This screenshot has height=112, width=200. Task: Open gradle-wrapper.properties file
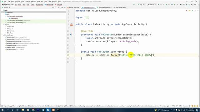click(18, 41)
